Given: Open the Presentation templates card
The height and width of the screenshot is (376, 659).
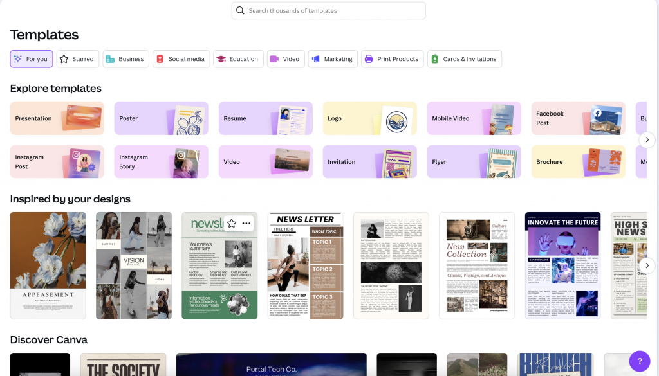Looking at the screenshot, I should (x=57, y=118).
